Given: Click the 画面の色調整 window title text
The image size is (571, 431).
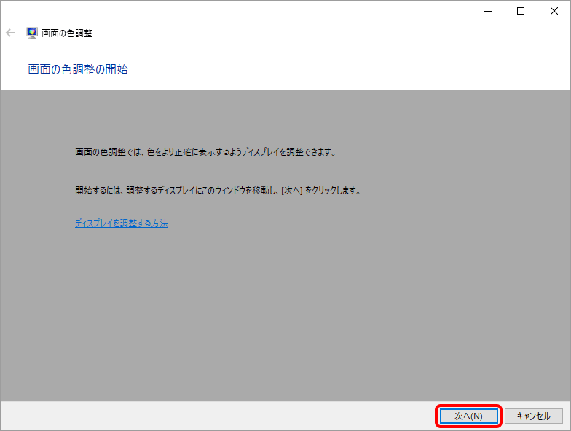Looking at the screenshot, I should [x=67, y=33].
